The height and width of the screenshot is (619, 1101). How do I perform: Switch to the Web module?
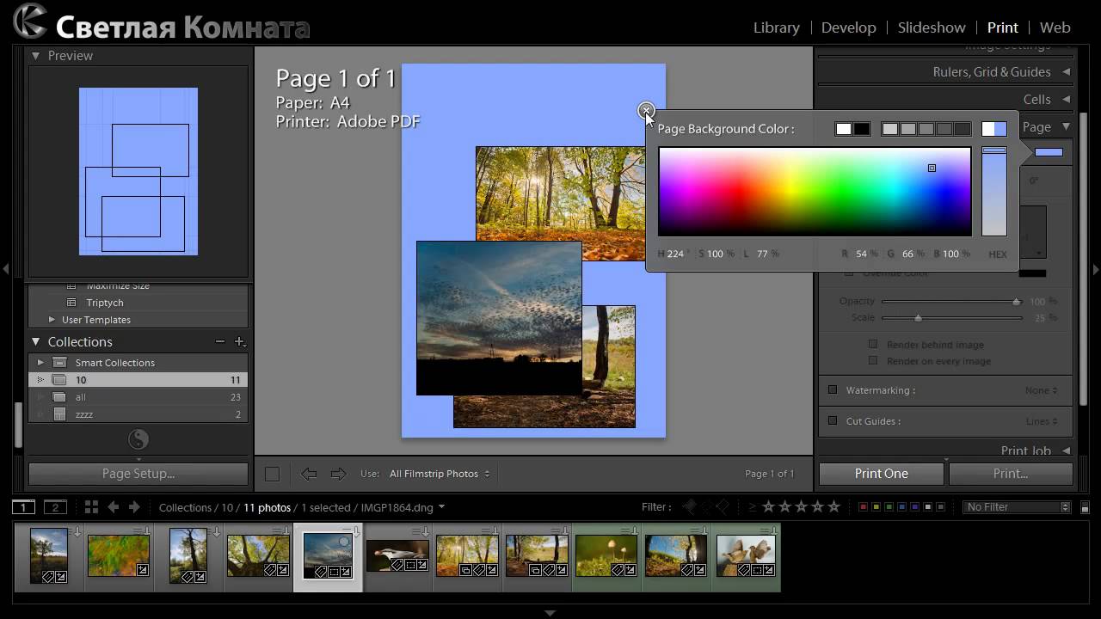coord(1055,28)
